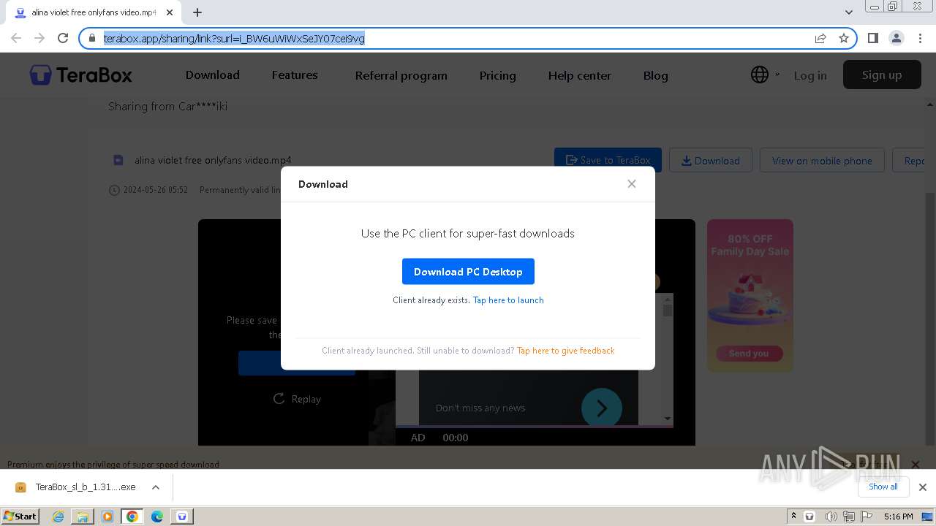The image size is (936, 526).
Task: Click View on mobile phone button
Action: (822, 160)
